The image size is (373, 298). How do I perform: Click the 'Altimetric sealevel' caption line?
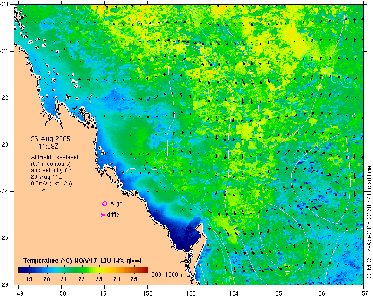point(55,157)
